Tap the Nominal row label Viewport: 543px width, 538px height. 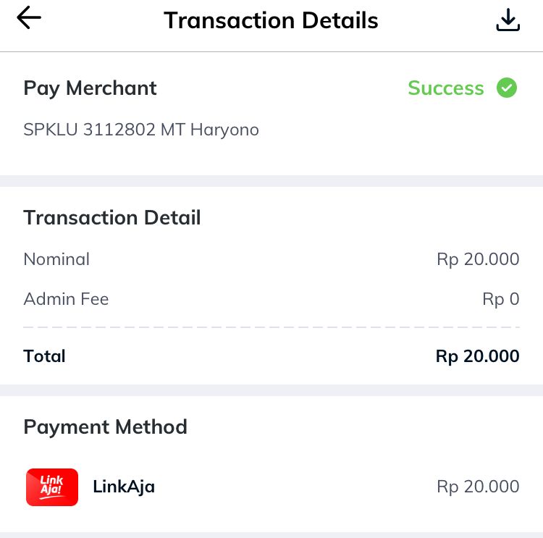tap(56, 259)
